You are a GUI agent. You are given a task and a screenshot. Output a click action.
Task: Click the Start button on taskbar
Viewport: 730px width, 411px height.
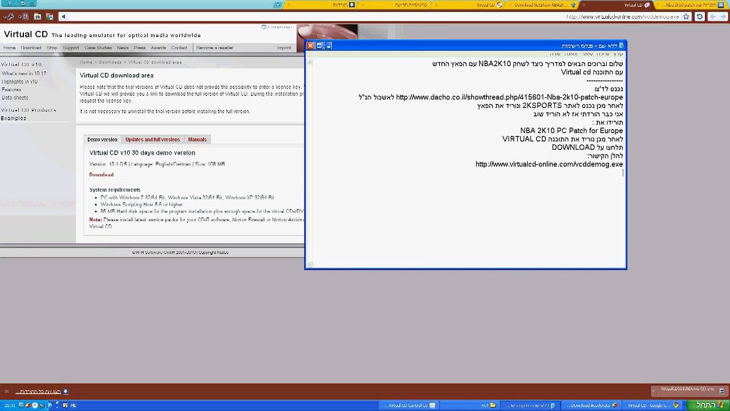(x=708, y=405)
